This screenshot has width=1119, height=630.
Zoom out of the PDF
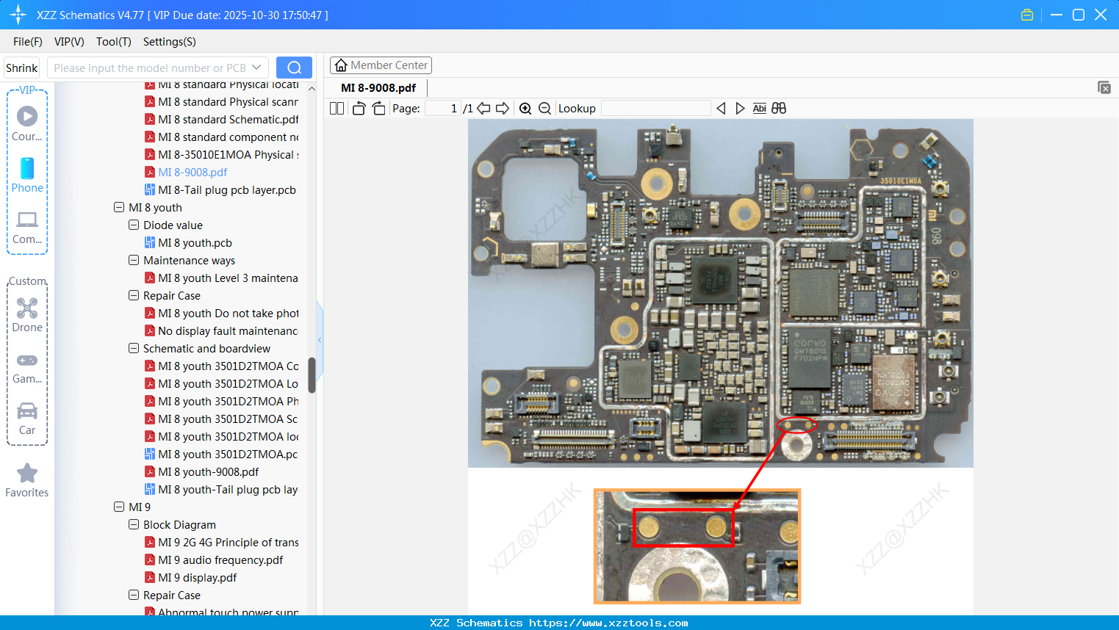[544, 108]
